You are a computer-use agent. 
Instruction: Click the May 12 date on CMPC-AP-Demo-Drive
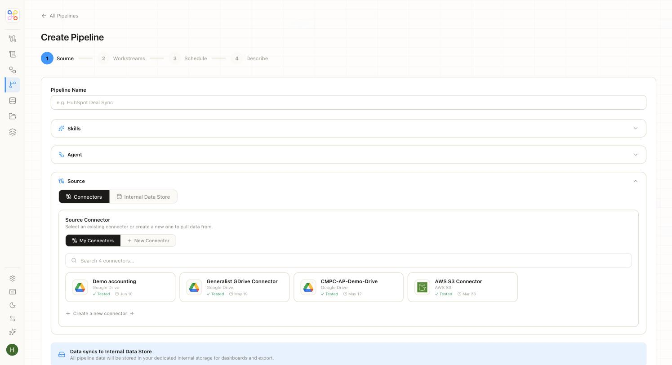[352, 294]
